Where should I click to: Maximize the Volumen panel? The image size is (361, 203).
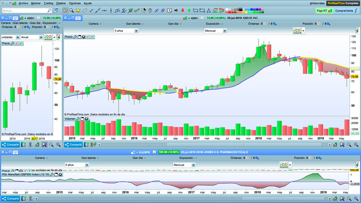pos(82,119)
